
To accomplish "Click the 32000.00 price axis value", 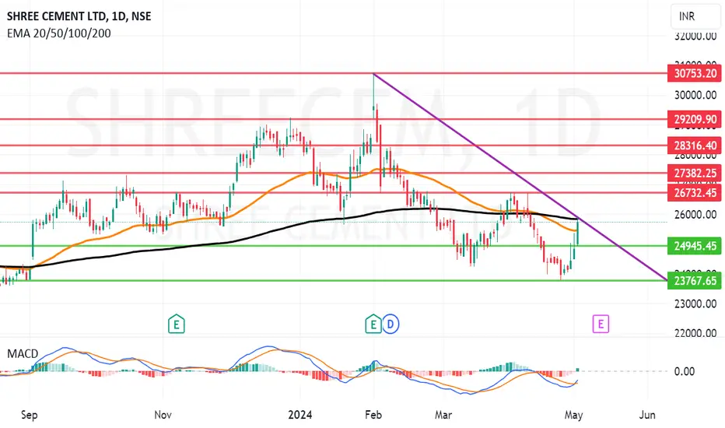I will (x=695, y=36).
